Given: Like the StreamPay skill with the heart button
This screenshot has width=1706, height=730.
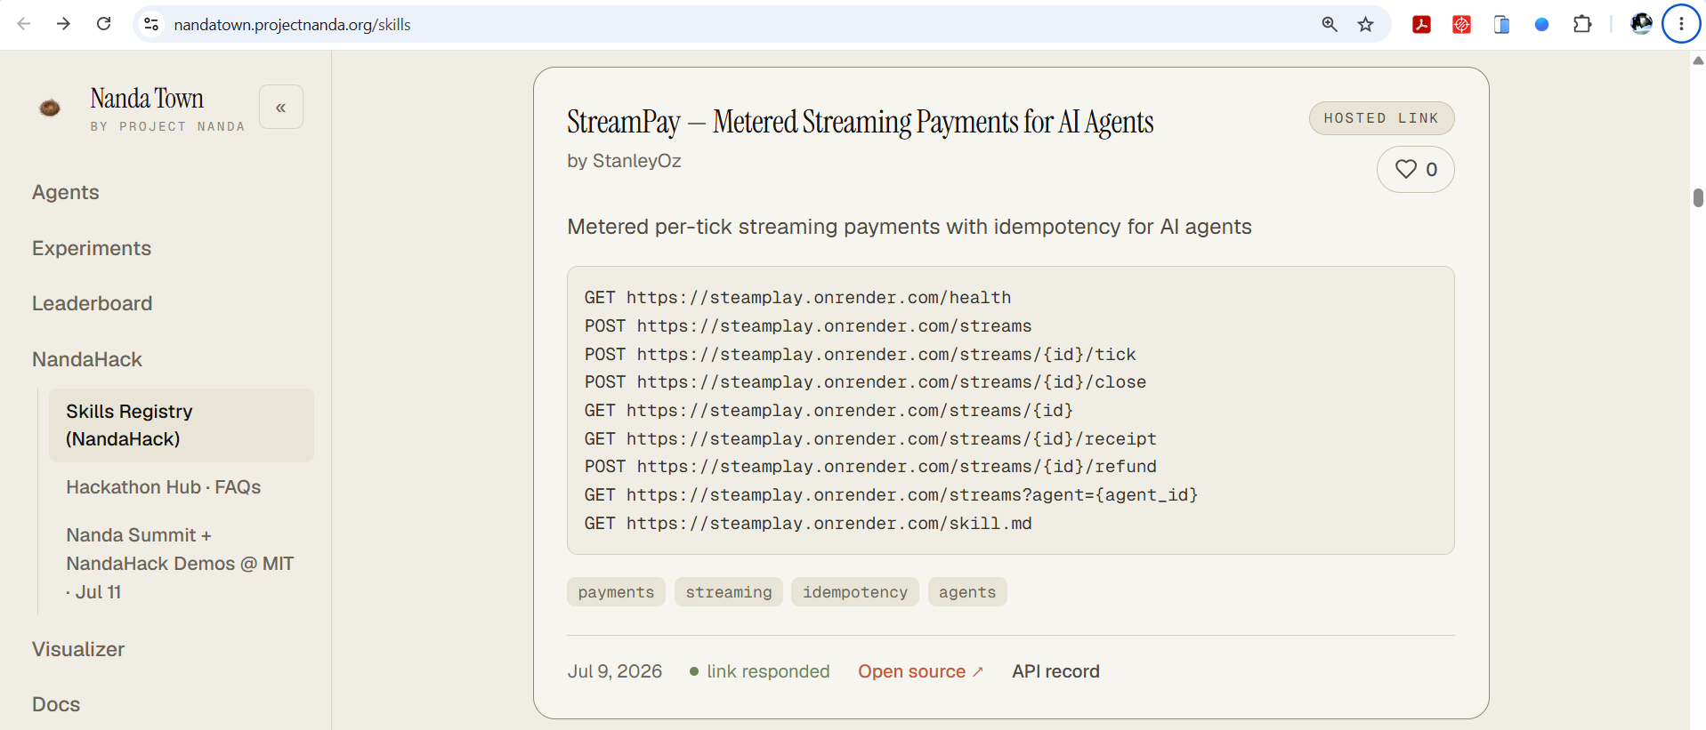Looking at the screenshot, I should (x=1415, y=169).
